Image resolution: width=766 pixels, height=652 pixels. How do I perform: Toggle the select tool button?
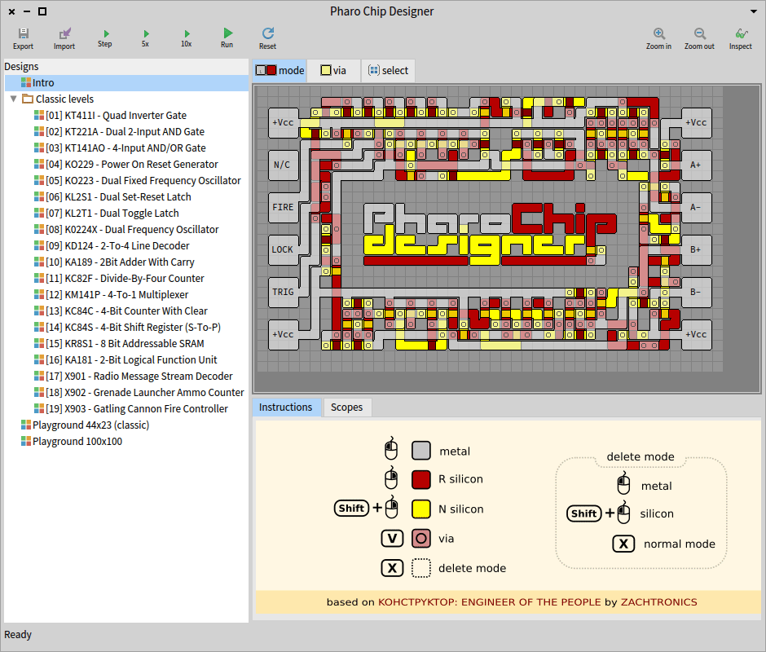click(389, 70)
